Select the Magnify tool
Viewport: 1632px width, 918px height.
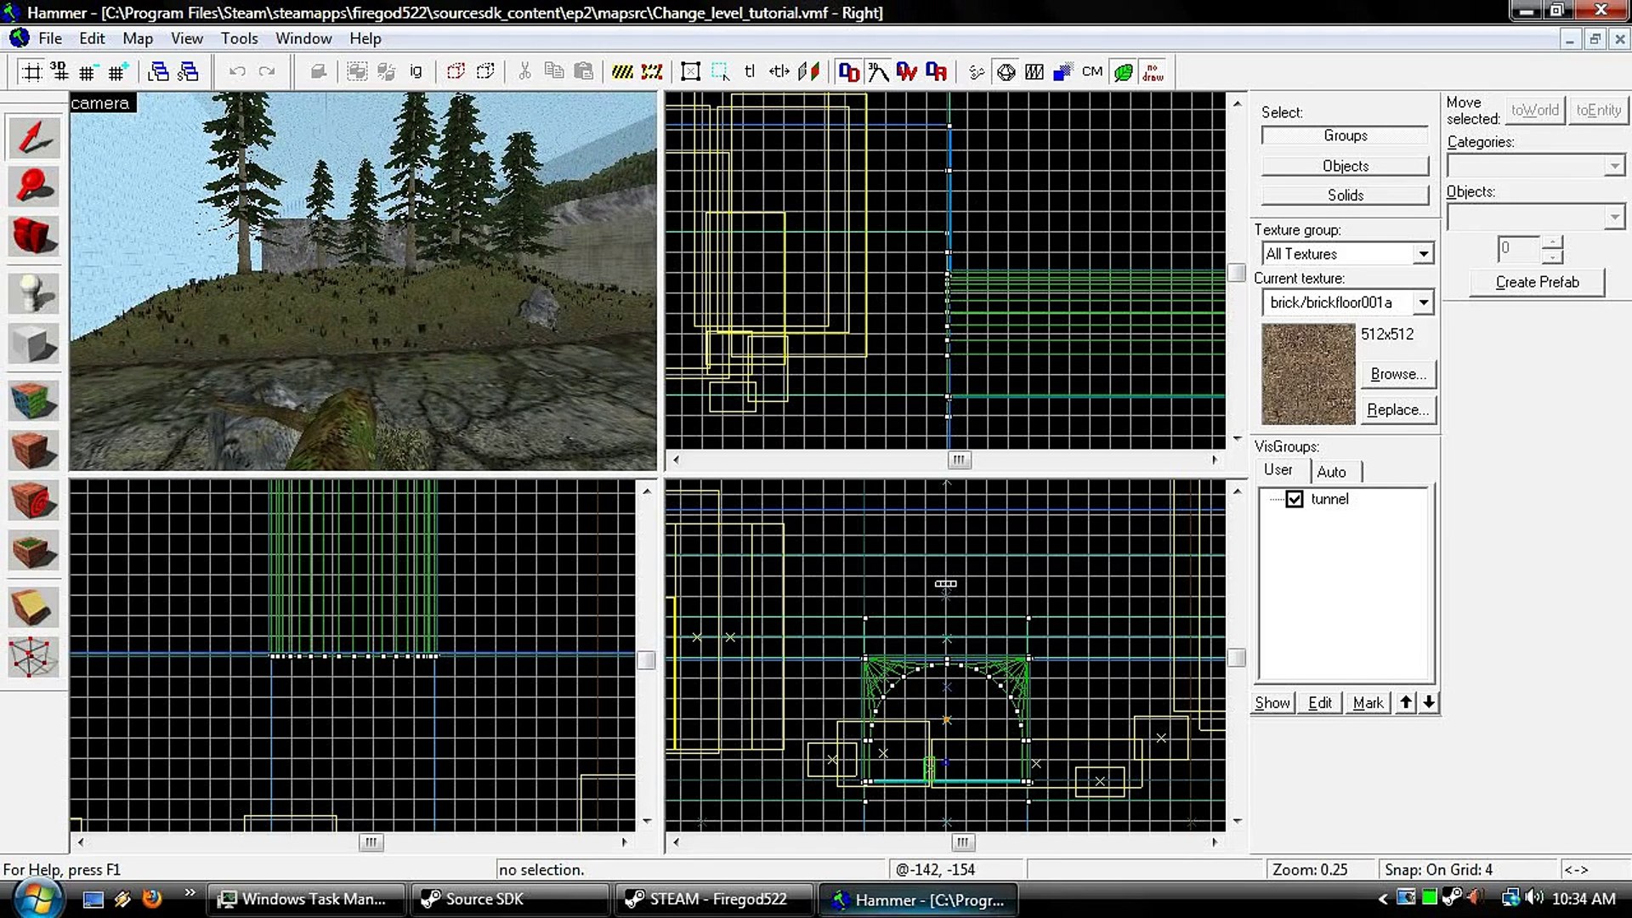point(34,186)
